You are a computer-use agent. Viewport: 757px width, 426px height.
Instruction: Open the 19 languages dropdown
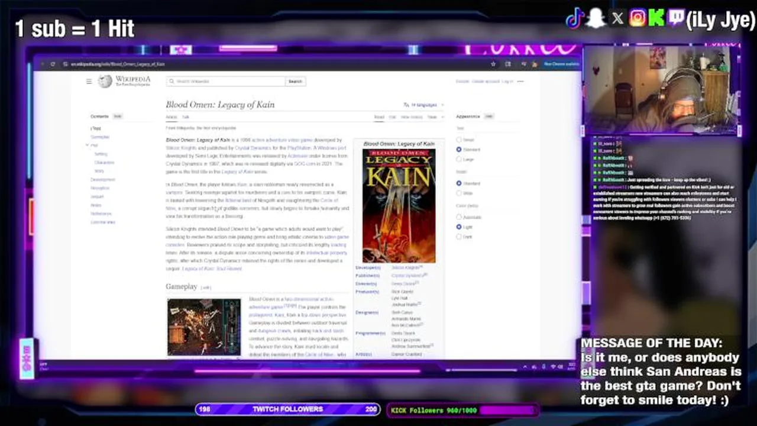[423, 105]
